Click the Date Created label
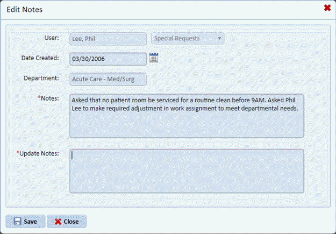 (40, 58)
